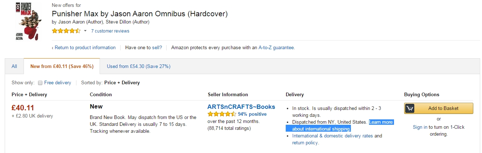Viewport: 482px width, 153px height.
Task: Click the seller's star rating icons
Action: (x=222, y=114)
